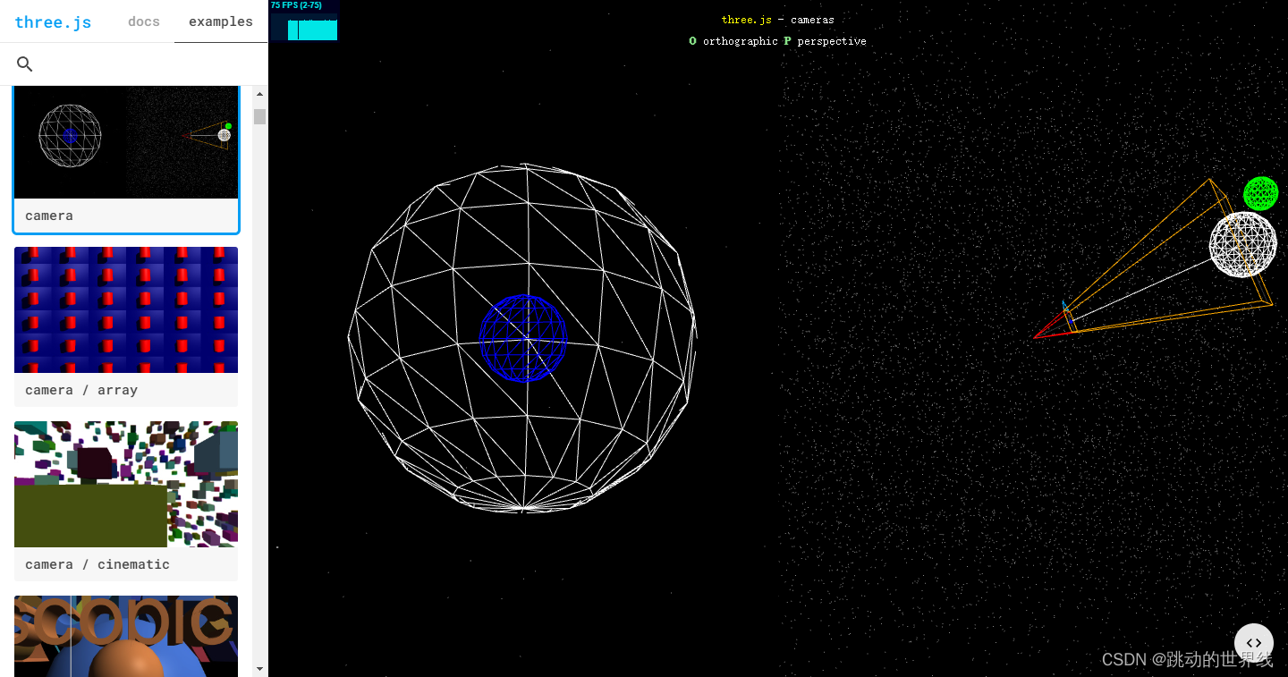Click the 'camera / array' label

tap(81, 390)
